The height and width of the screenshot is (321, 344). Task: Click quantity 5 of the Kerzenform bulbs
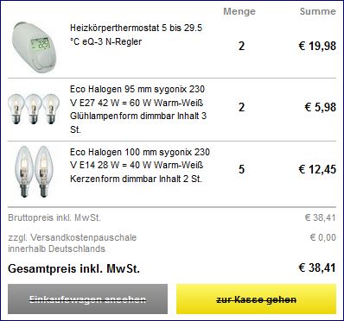point(241,169)
